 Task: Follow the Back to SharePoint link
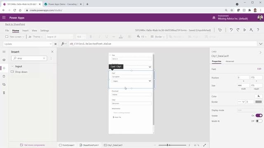[15, 24]
